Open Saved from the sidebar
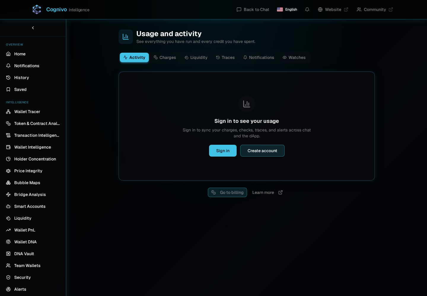 coord(33,89)
